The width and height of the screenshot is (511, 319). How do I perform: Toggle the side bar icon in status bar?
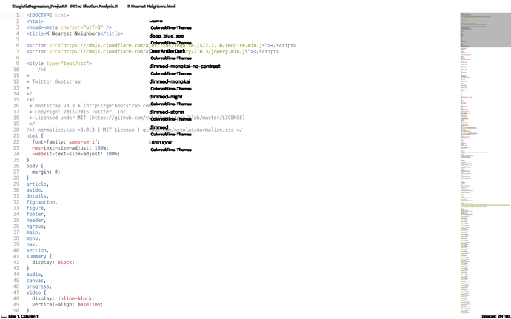click(4, 316)
